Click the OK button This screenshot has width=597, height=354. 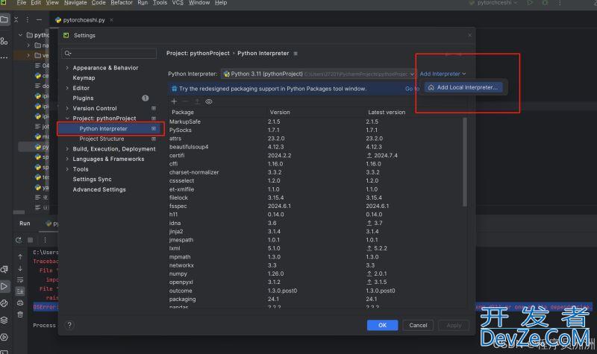coord(382,325)
